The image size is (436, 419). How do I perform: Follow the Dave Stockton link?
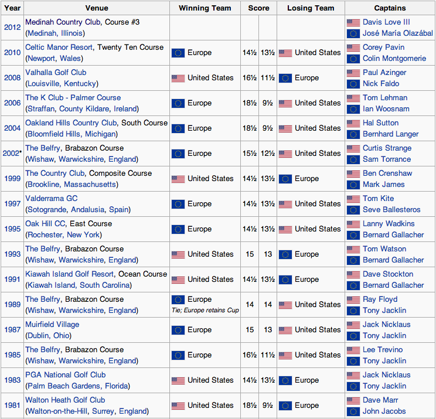tap(388, 274)
